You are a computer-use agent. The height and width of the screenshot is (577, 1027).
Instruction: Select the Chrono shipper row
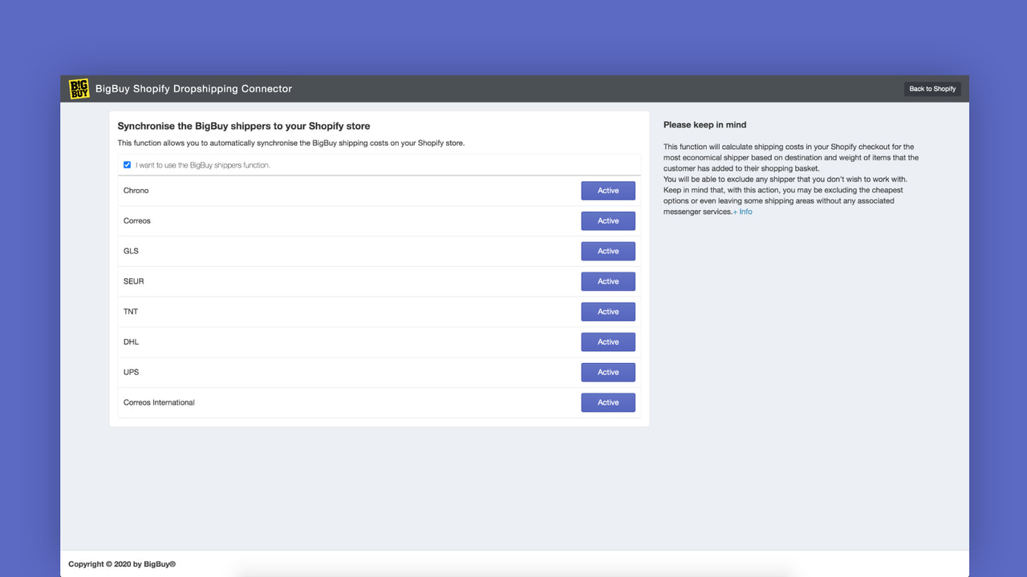[136, 190]
